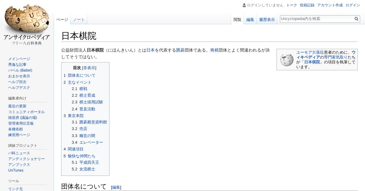Jump to contents entry 平成四天王
This screenshot has height=191, width=365.
[x=89, y=163]
